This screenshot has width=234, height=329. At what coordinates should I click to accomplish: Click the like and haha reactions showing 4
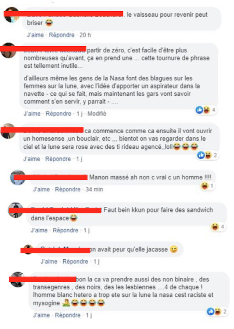pyautogui.click(x=206, y=110)
